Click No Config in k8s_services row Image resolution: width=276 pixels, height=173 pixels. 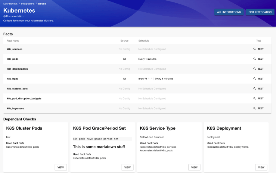pyautogui.click(x=124, y=49)
